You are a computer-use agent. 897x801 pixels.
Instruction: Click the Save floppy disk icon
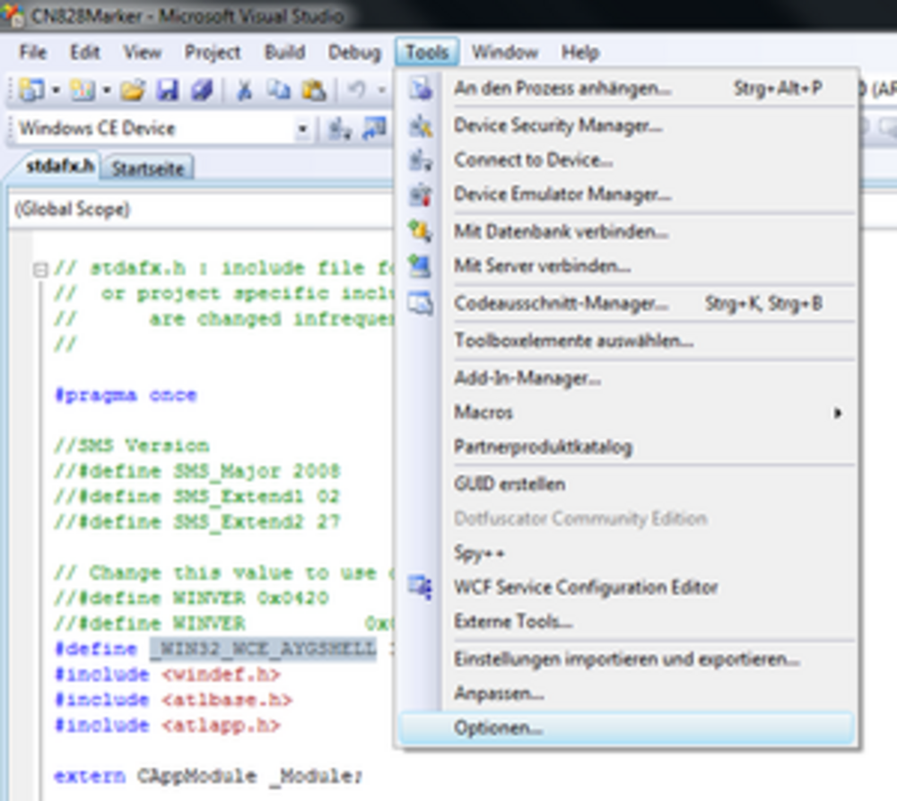[167, 91]
